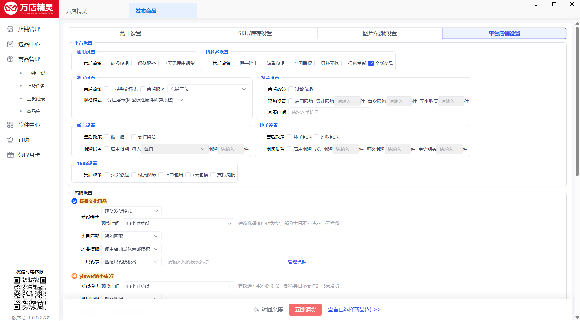Uncheck 全新商品 in 拼多多设置
The height and width of the screenshot is (321, 580).
[371, 63]
